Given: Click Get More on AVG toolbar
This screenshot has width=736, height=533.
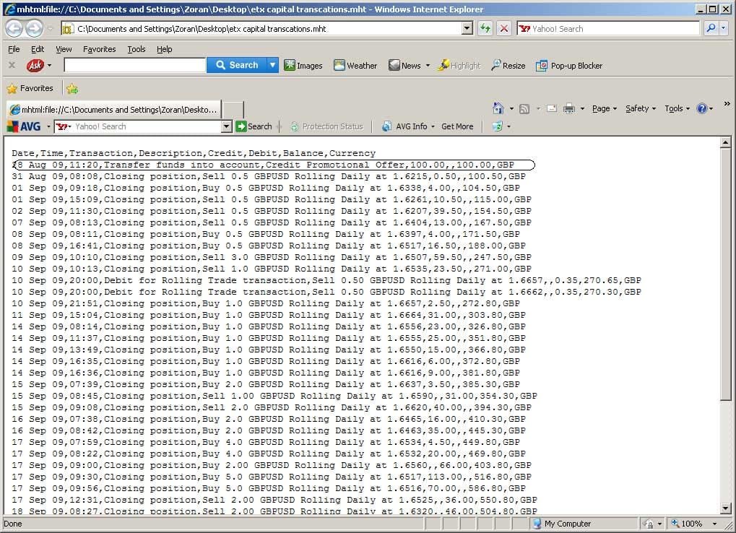Looking at the screenshot, I should [457, 126].
